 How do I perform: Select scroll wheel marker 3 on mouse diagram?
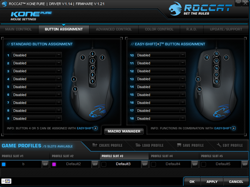93,61
